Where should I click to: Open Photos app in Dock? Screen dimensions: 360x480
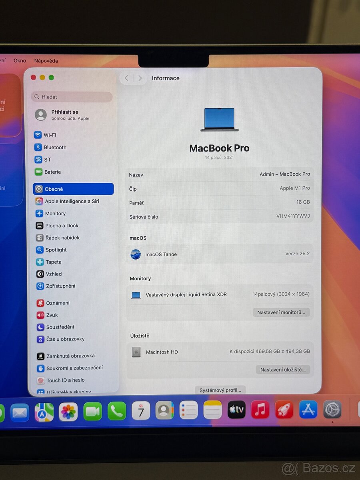(68, 412)
